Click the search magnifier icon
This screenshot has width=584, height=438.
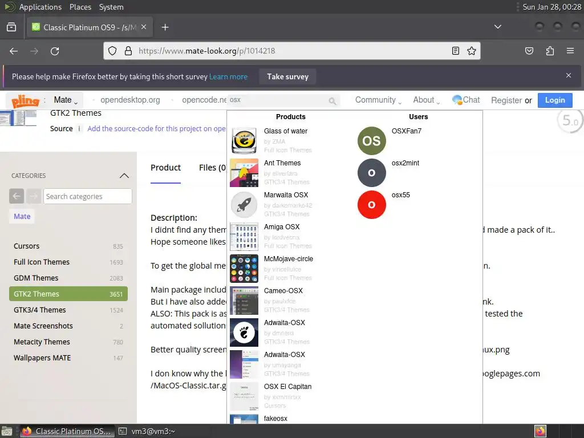coord(332,100)
